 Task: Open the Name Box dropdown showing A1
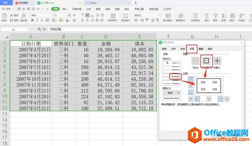pos(28,29)
